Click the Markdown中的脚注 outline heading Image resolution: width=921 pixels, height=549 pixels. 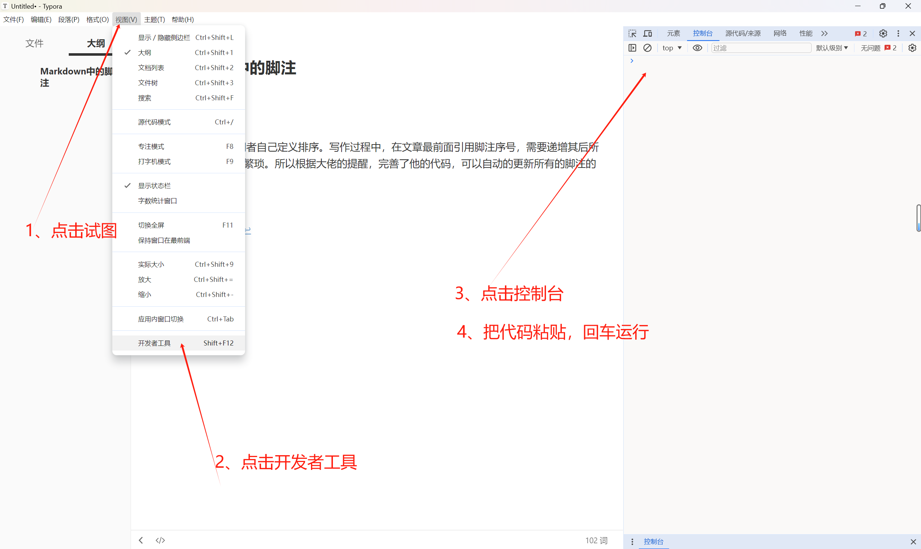[x=76, y=77]
